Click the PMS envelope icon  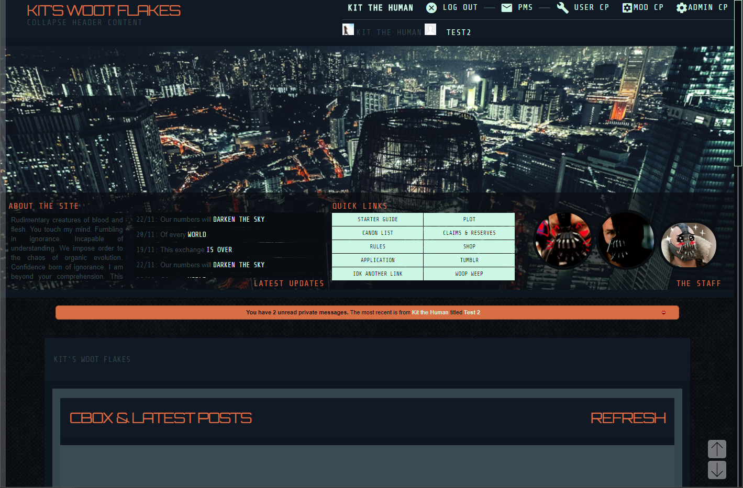point(507,8)
